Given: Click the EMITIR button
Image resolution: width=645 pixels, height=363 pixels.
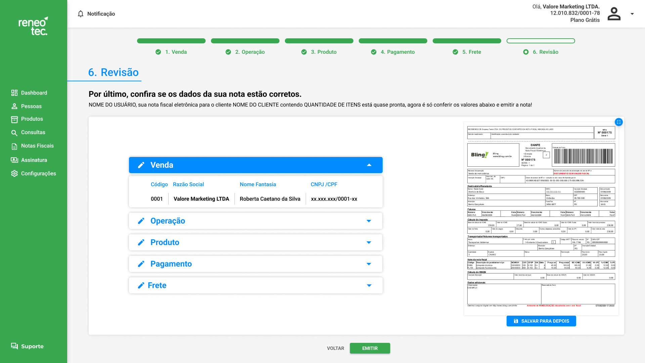Looking at the screenshot, I should point(370,348).
